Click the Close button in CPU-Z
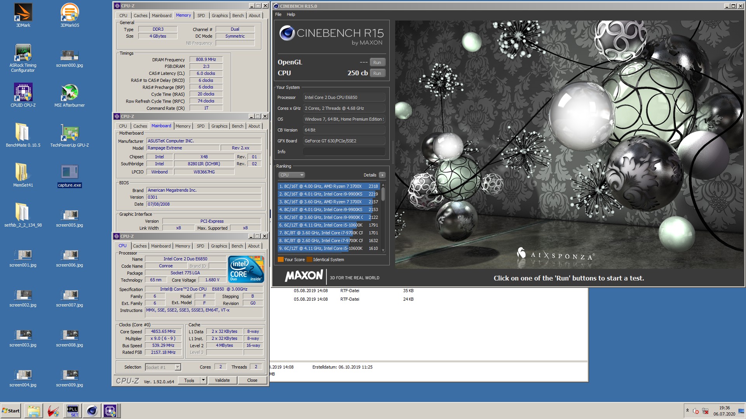 252,380
